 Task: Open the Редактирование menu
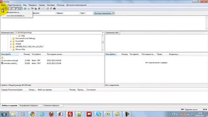(14, 5)
